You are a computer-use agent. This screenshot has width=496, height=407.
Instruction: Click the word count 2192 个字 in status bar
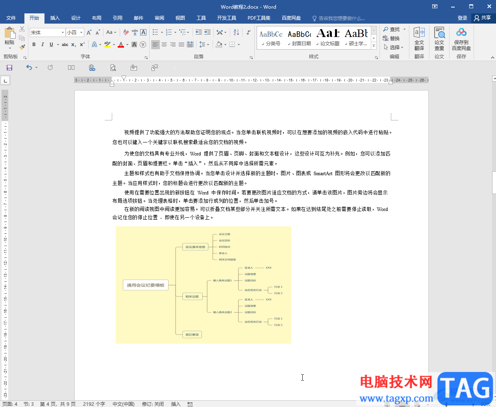click(94, 404)
